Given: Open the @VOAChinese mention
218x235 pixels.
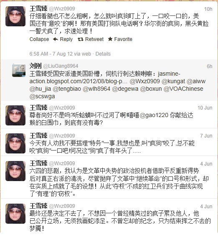Looking at the screenshot, I should [x=183, y=89].
